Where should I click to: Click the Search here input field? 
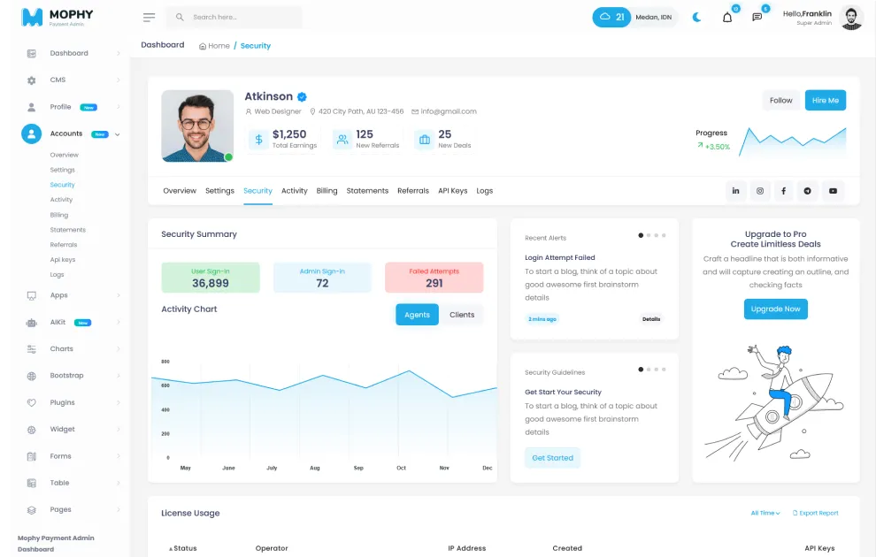[234, 18]
